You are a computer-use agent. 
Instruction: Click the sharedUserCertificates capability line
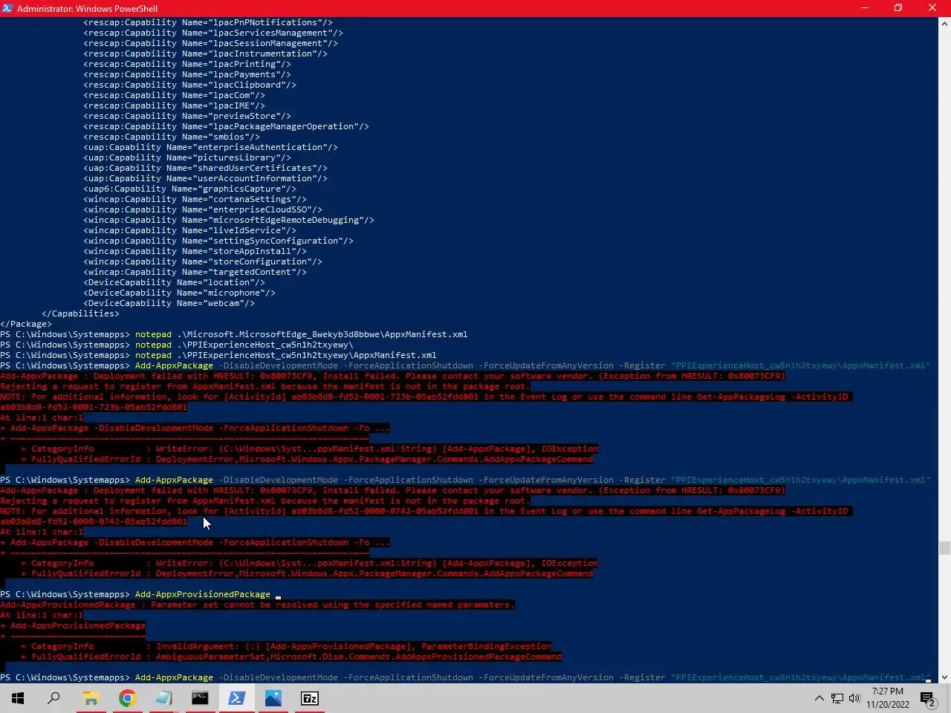click(x=205, y=168)
